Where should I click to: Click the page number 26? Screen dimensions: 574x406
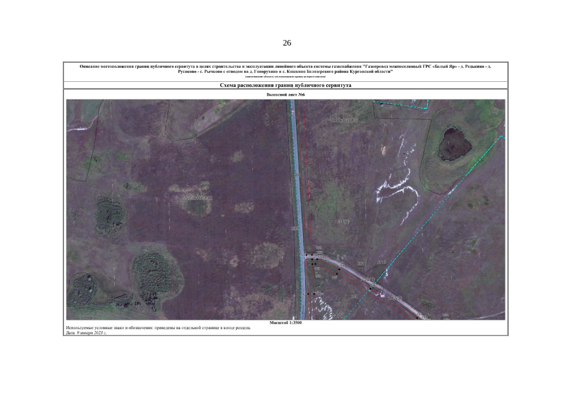(287, 43)
